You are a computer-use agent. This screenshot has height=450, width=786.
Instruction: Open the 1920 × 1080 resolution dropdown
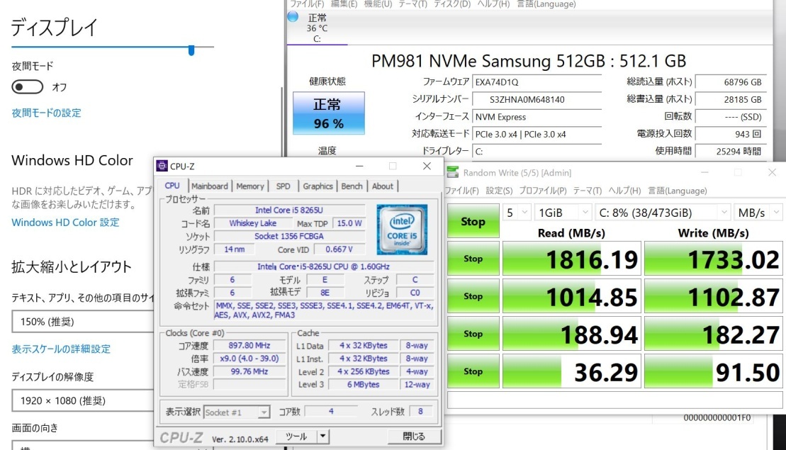(x=83, y=400)
